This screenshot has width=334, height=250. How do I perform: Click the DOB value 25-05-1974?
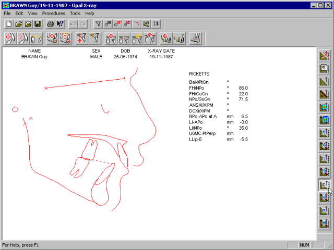pos(125,57)
